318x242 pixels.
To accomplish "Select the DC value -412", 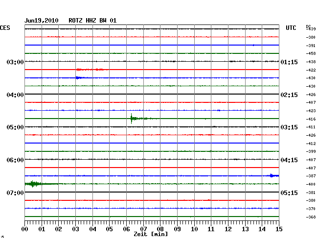I will pos(311,144).
